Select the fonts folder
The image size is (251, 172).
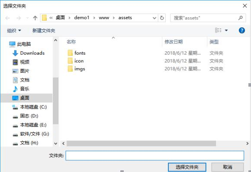pos(80,53)
